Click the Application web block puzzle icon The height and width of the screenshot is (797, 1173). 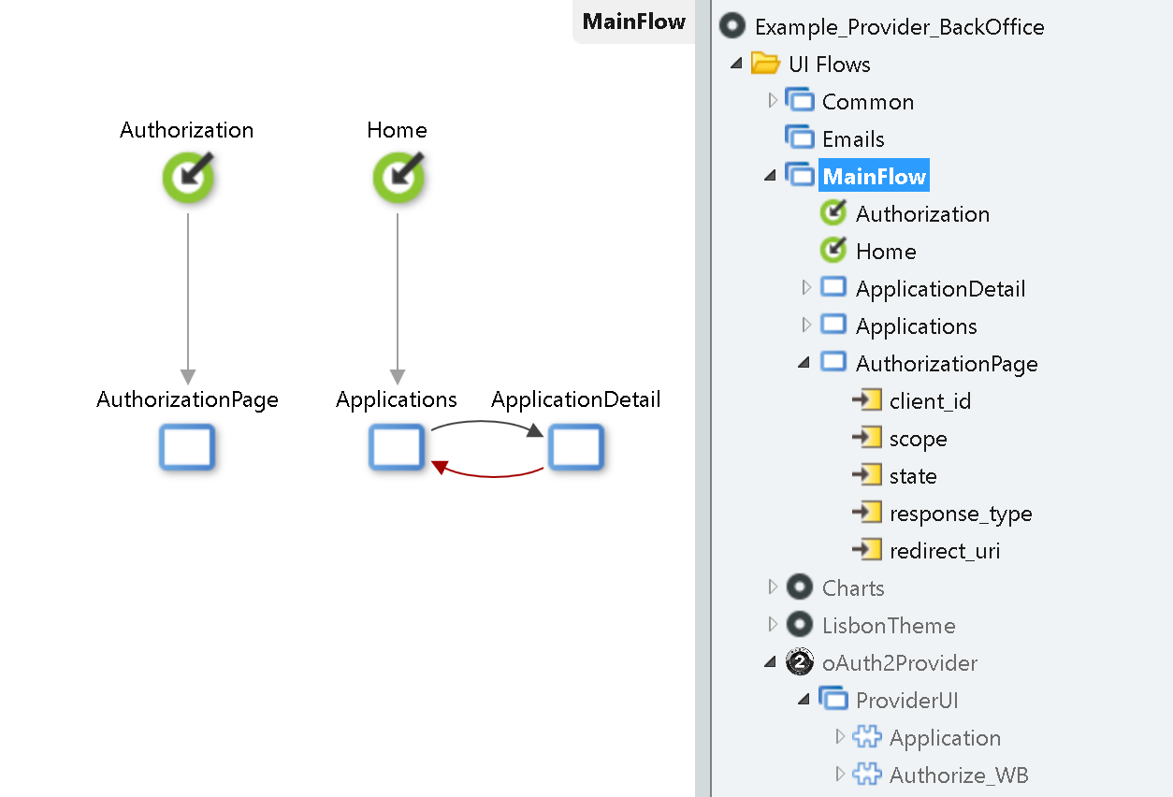tap(869, 737)
